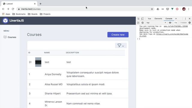
Task: Focus the console Filter field
Action: [x=176, y=23]
